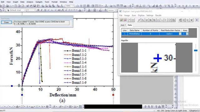
Task: Click the Beam5.1-9 legend entry
Action: tap(75, 82)
